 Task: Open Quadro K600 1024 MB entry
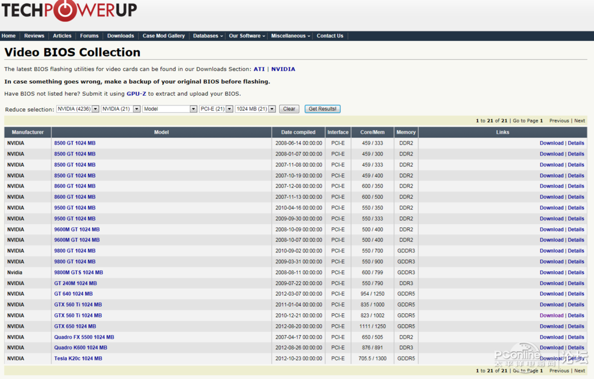tap(81, 348)
